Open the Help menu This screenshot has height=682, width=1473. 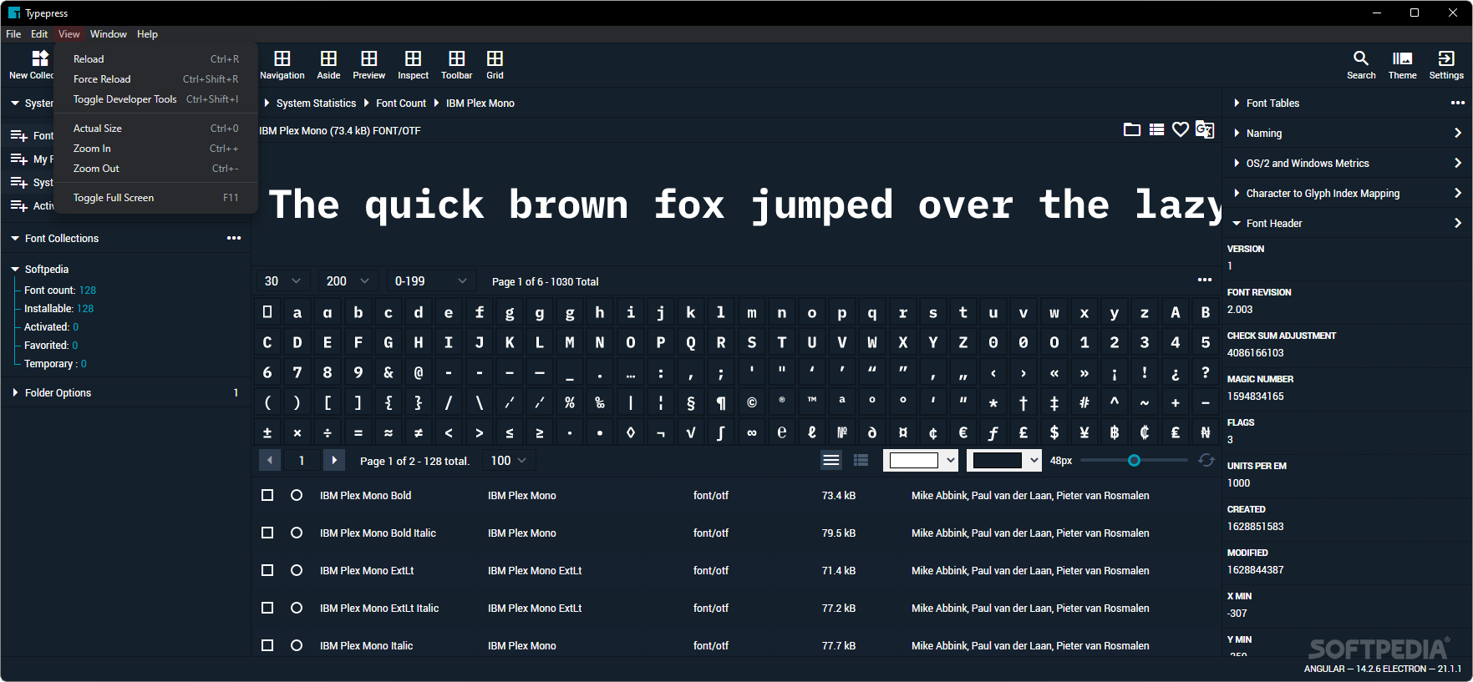(x=147, y=33)
